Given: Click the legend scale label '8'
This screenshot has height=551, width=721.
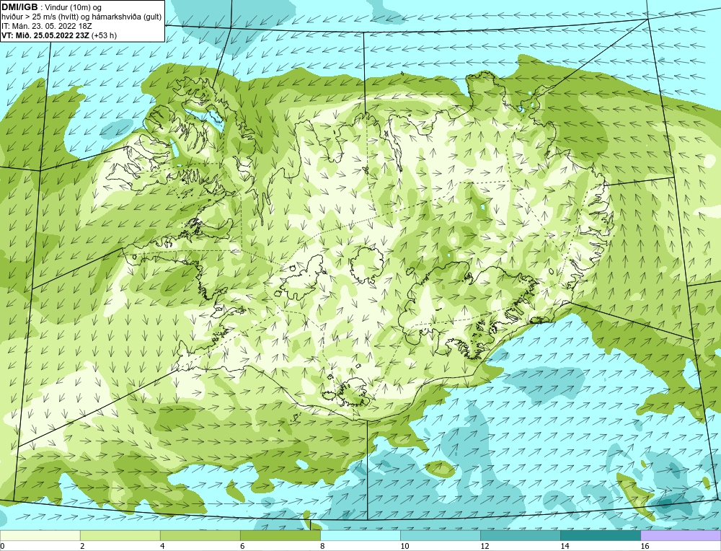Looking at the screenshot, I should click(x=322, y=546).
